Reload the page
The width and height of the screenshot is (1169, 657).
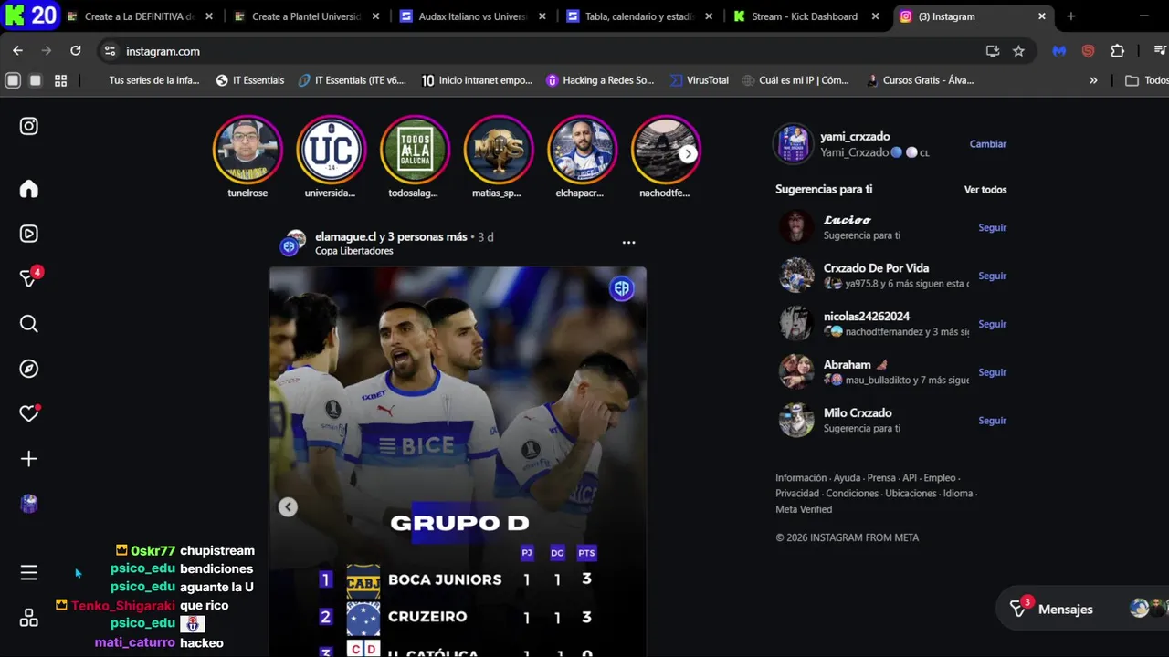pyautogui.click(x=76, y=51)
